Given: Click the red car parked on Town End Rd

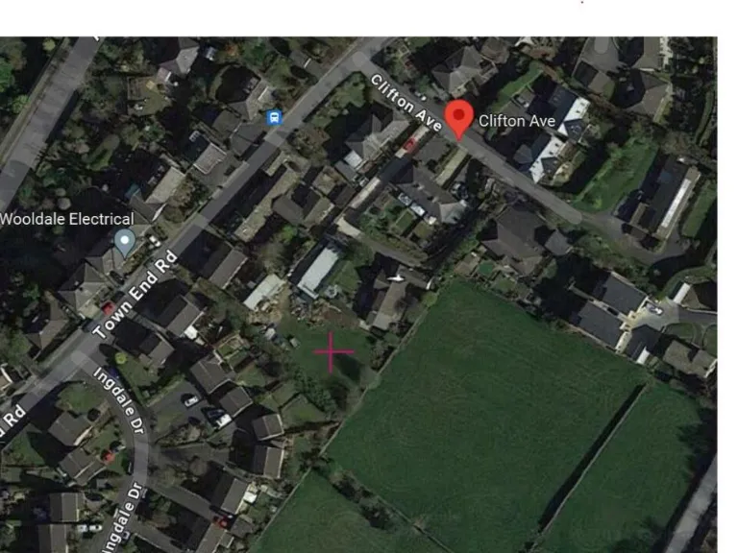Looking at the screenshot, I should pos(109,308).
